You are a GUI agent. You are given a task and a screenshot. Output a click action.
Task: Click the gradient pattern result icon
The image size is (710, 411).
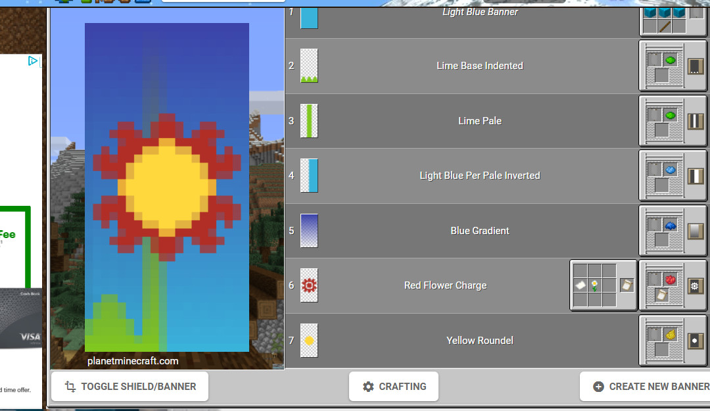point(695,231)
